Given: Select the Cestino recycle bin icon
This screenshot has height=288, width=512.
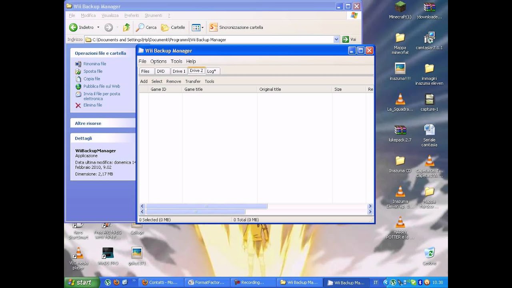Looking at the screenshot, I should tap(429, 256).
